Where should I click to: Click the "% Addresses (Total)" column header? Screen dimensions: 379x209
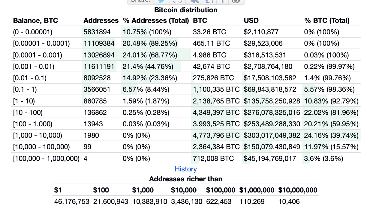156,20
